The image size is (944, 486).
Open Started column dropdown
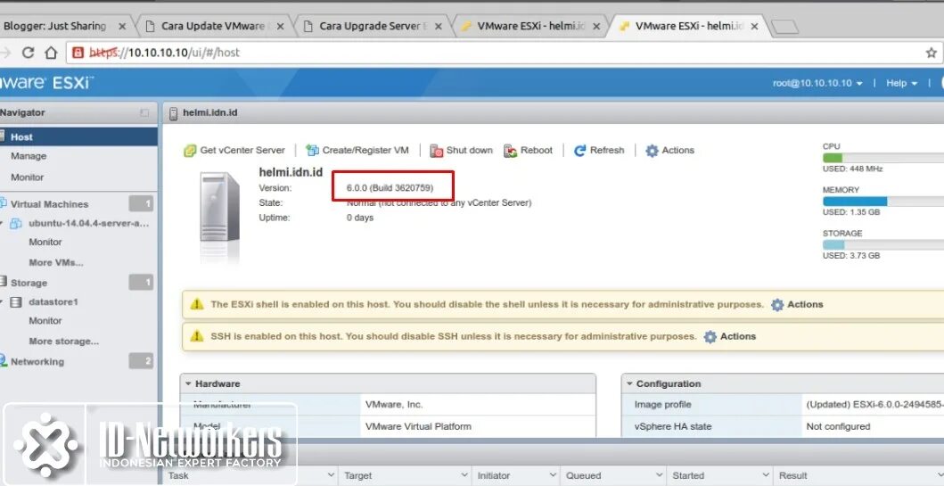point(764,475)
